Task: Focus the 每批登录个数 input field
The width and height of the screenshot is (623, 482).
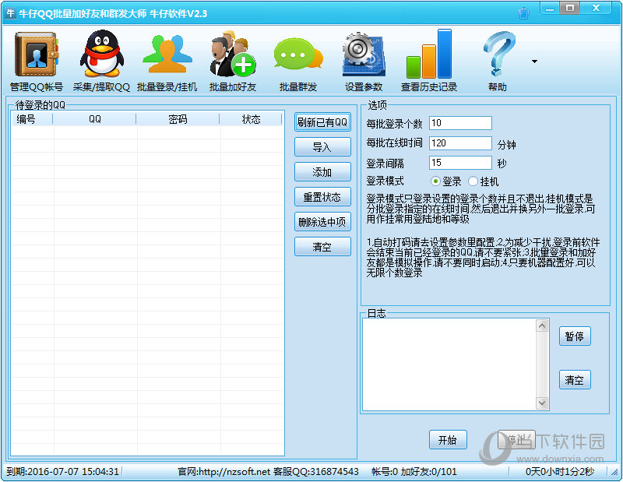Action: (460, 123)
